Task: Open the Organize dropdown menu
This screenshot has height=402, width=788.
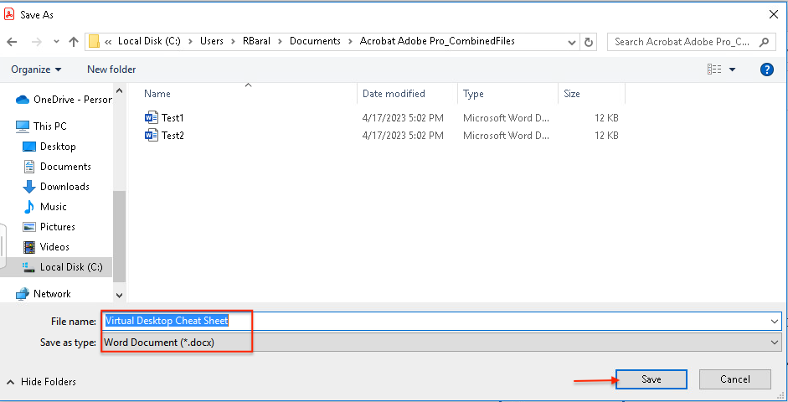Action: (36, 70)
